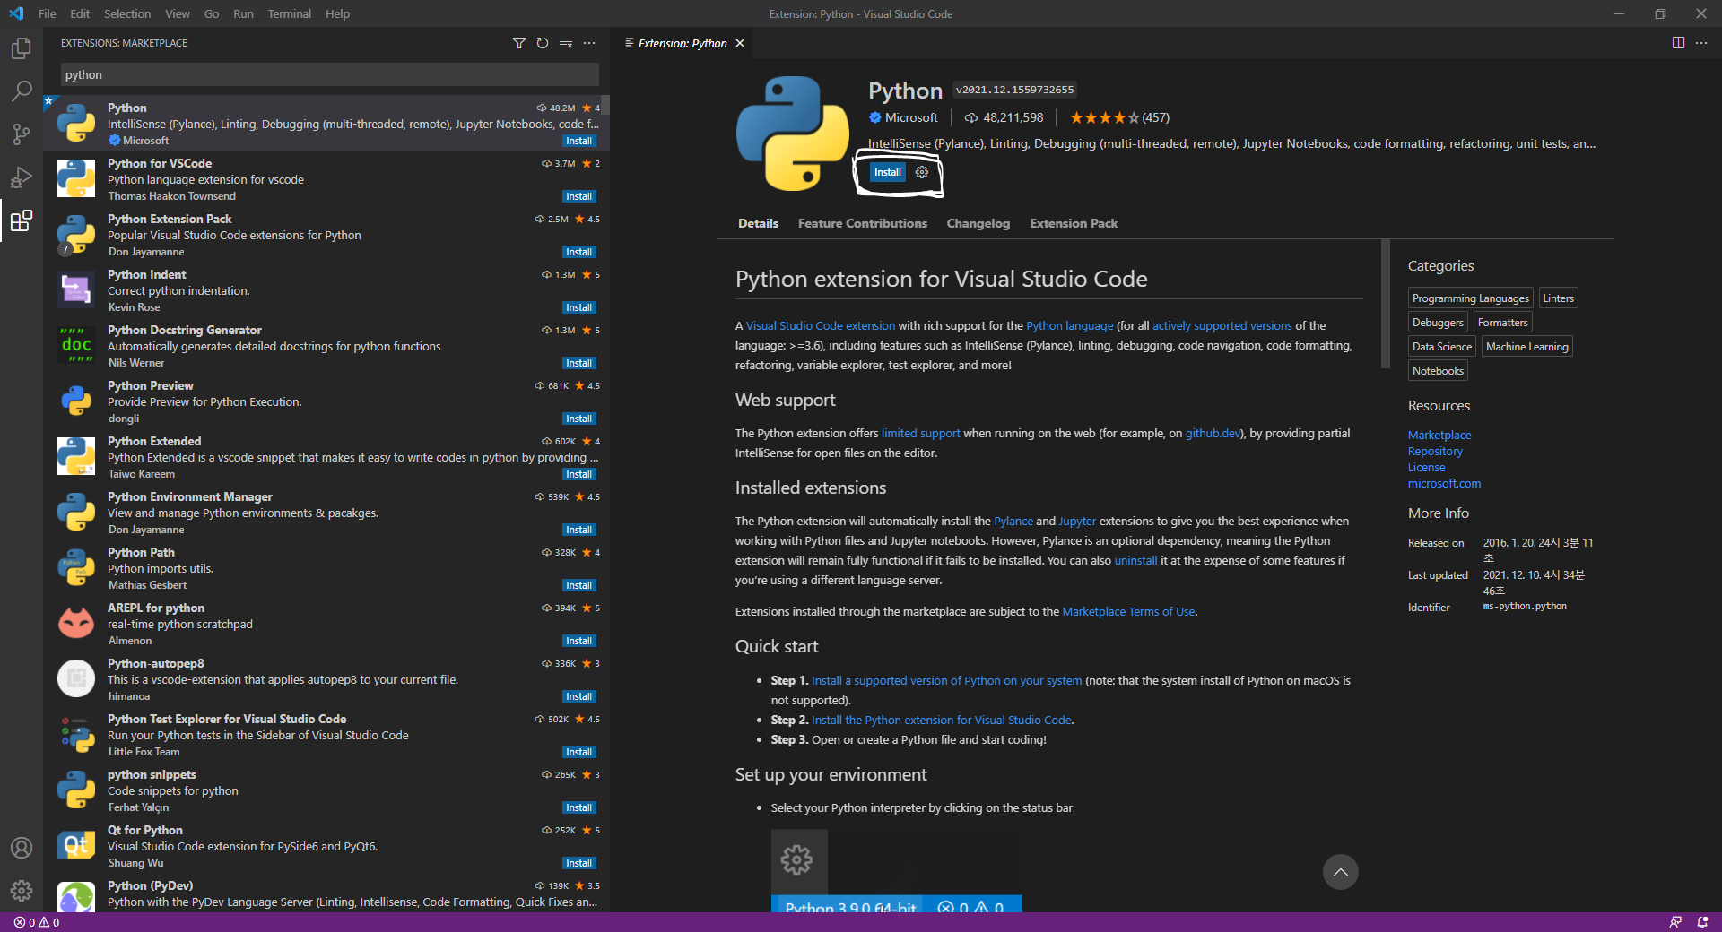Select the Notebooks category tag
This screenshot has height=932, width=1722.
(1438, 371)
